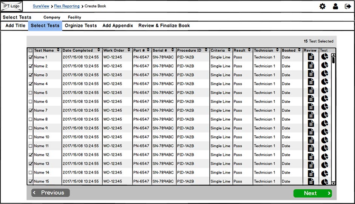
Task: Click the logout icon
Action: [x=348, y=6]
